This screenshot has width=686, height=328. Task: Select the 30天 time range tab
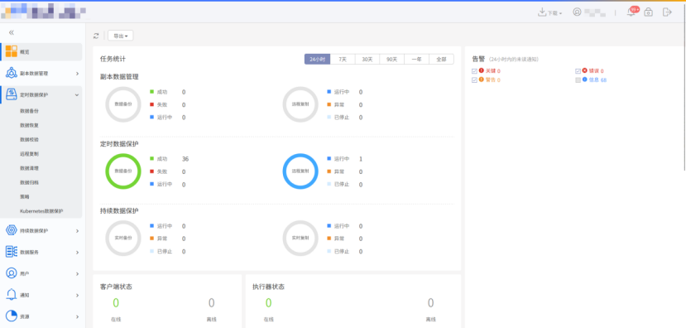point(367,59)
